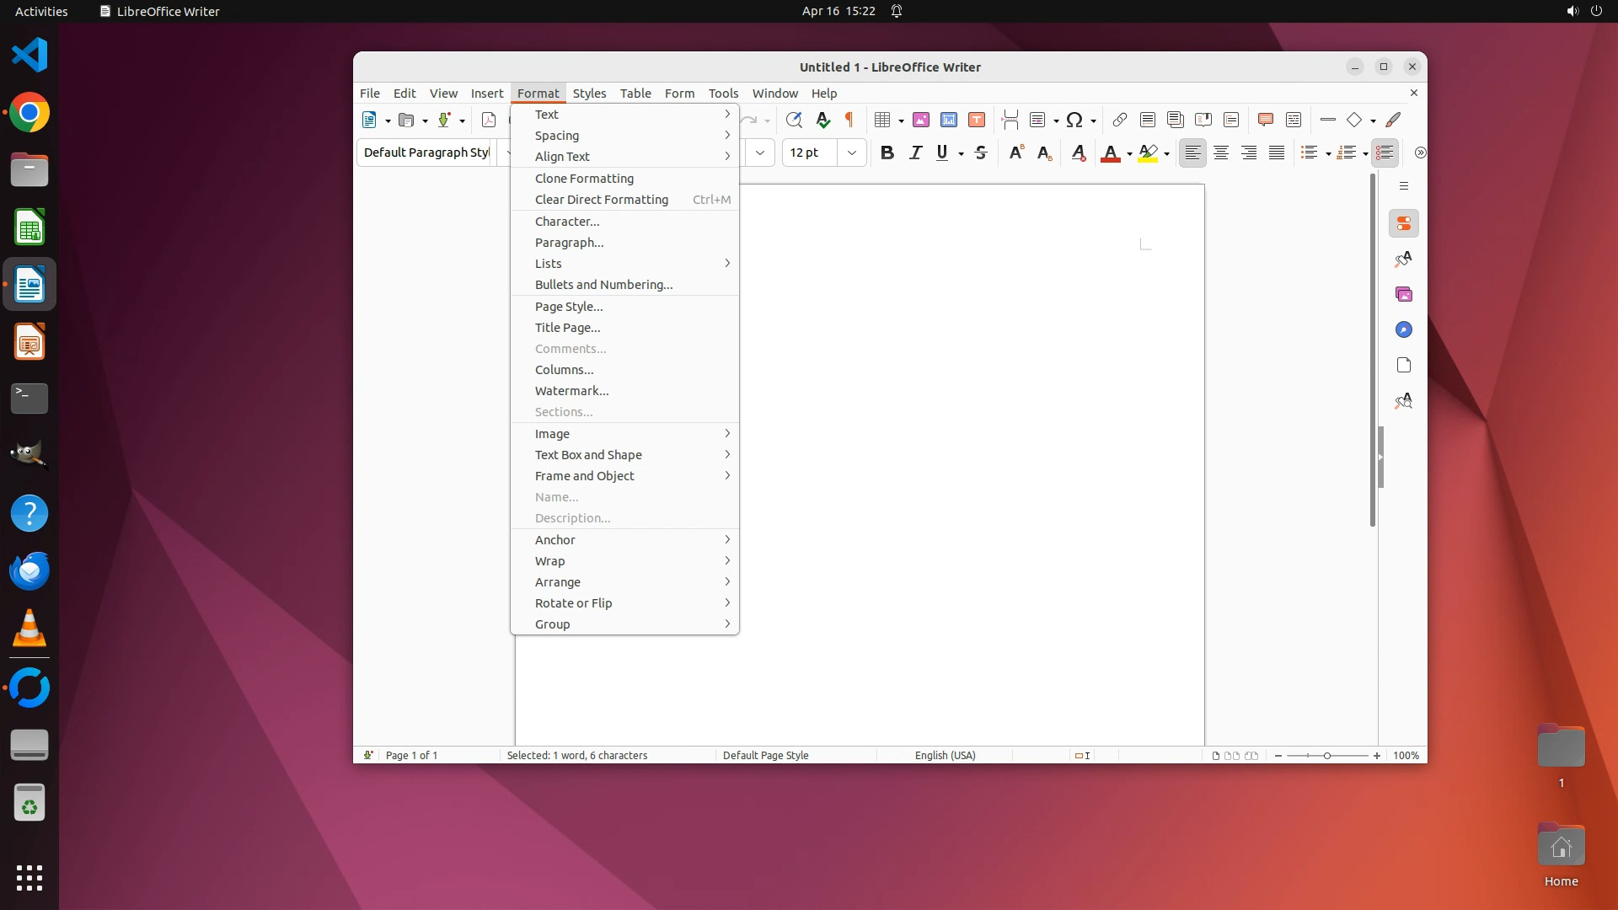The height and width of the screenshot is (910, 1618).
Task: Expand the Insert Table dropdown arrow
Action: tap(901, 120)
